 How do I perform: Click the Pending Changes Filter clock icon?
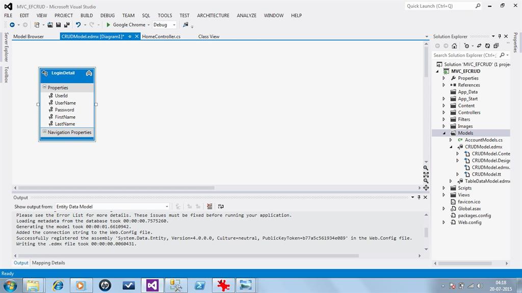467,46
